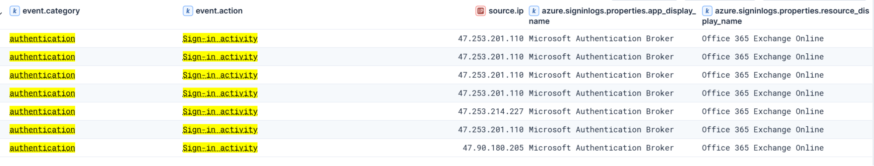
Task: Open the source.ip column header
Action: 506,11
